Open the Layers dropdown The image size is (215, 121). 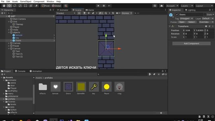pos(187,6)
